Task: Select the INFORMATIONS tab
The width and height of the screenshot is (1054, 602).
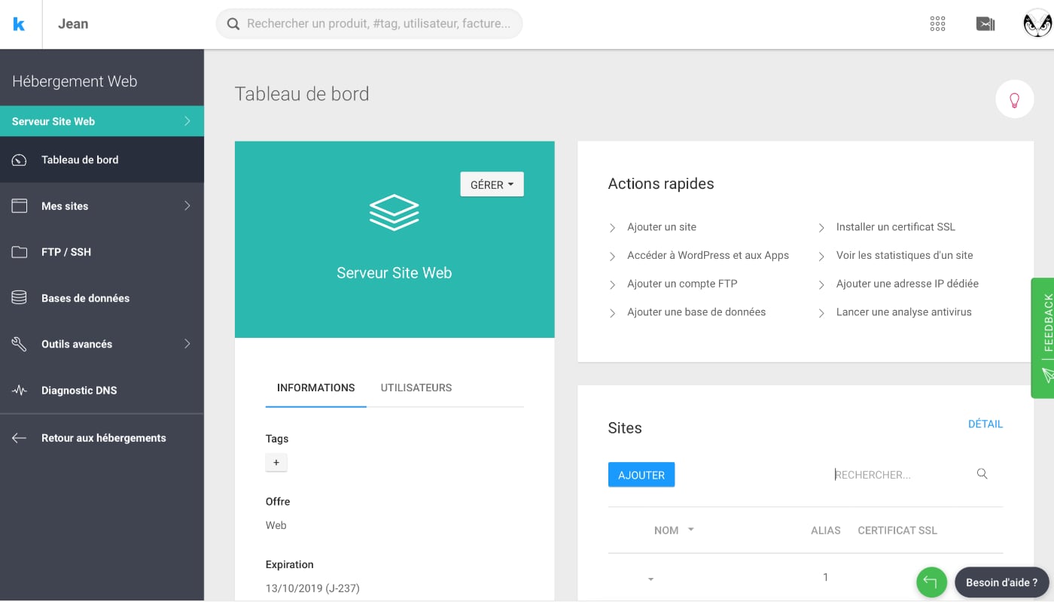Action: (x=315, y=388)
